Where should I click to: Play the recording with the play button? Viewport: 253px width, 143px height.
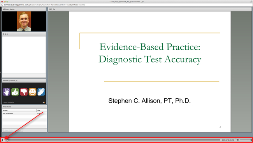pyautogui.click(x=3, y=140)
